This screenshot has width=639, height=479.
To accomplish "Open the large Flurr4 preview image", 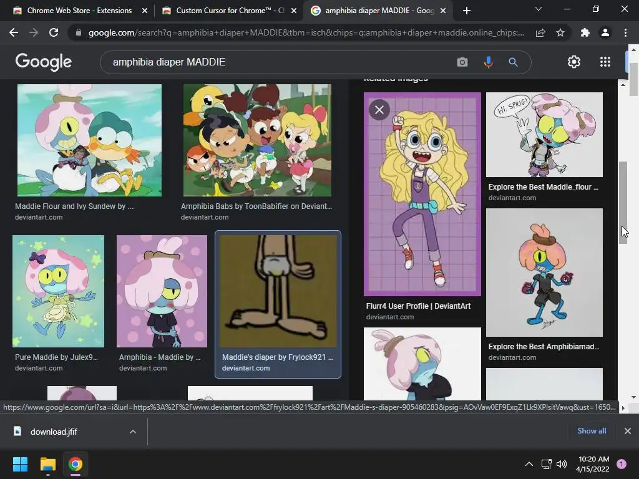I will tap(422, 195).
